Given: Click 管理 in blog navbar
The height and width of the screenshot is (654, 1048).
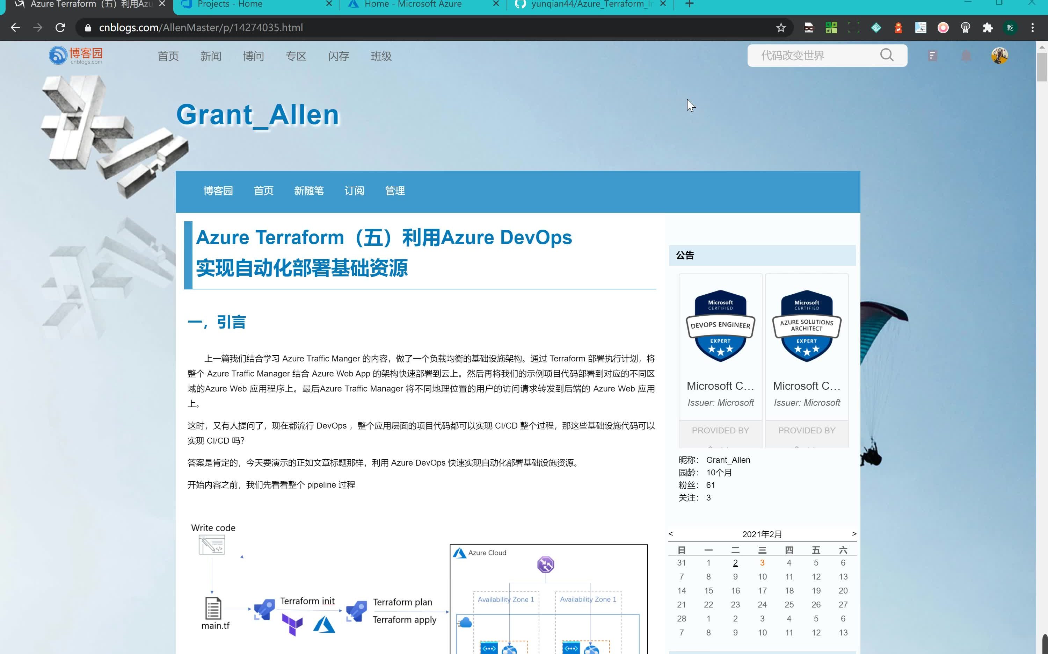Looking at the screenshot, I should 394,191.
